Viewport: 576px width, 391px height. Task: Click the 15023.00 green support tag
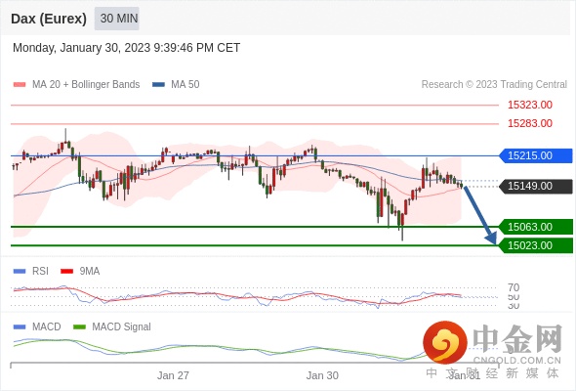point(536,245)
